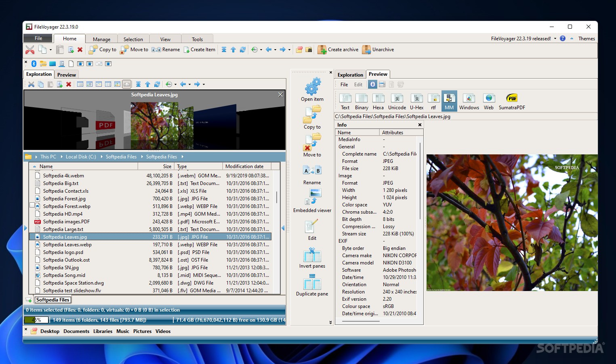Screen dimensions: 616x364
Task: Select Softpedia images.PDF file row
Action: 150,222
